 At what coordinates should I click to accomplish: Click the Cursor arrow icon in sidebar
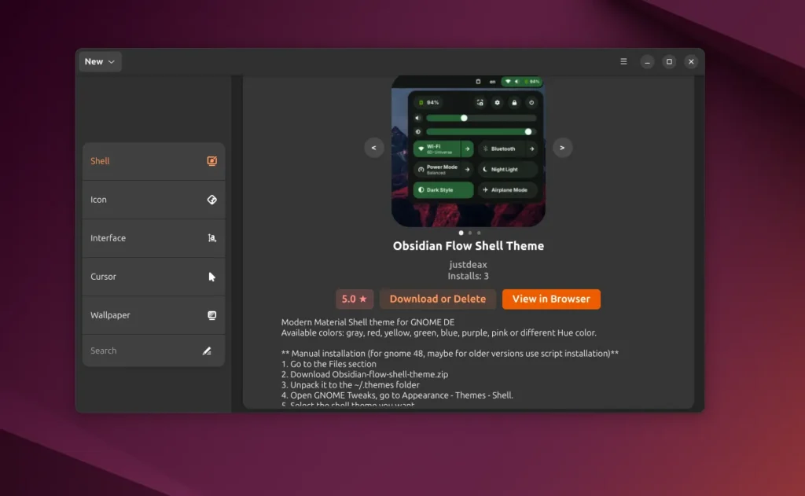point(211,277)
